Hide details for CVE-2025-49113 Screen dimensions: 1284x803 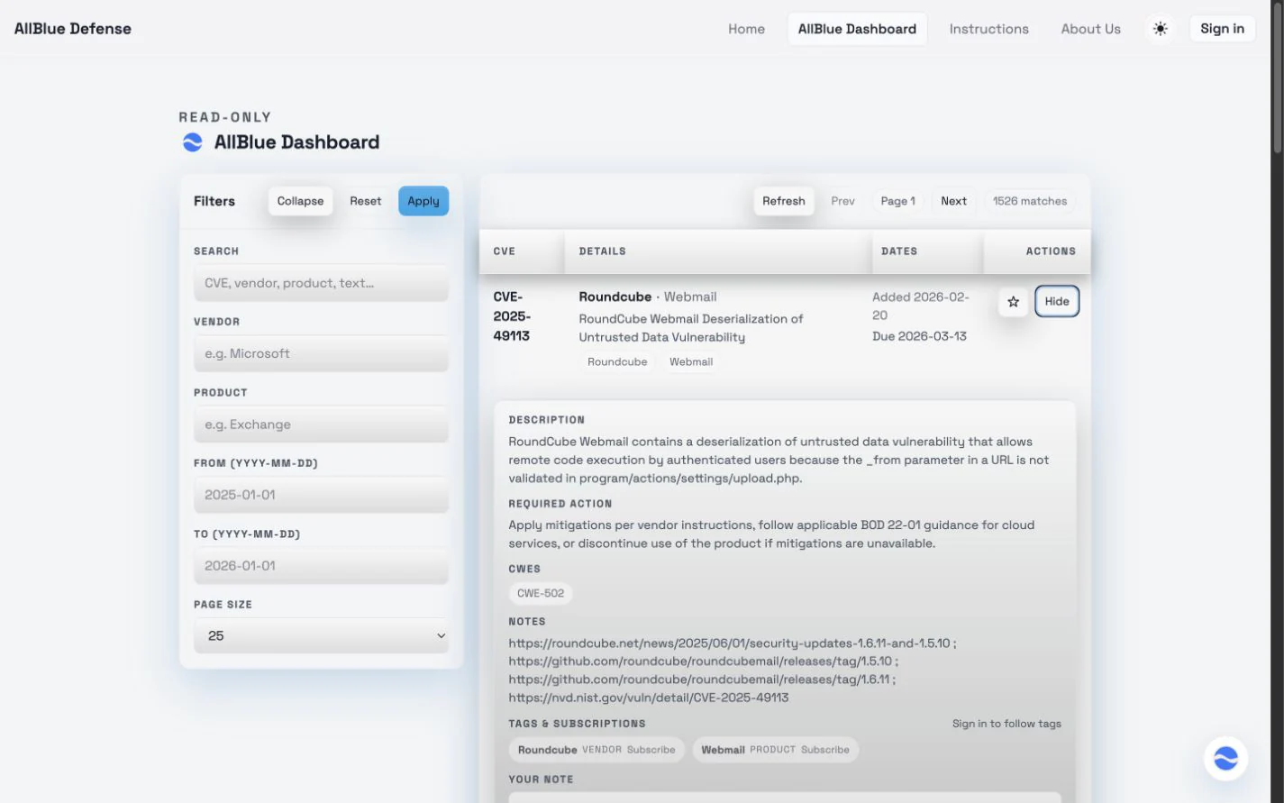(x=1057, y=301)
